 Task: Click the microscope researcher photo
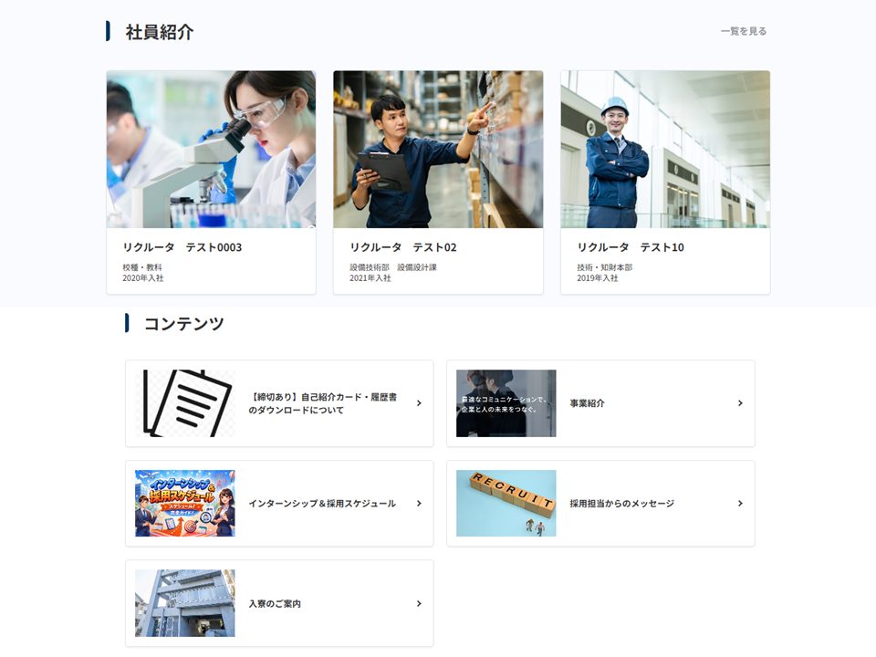pos(211,149)
